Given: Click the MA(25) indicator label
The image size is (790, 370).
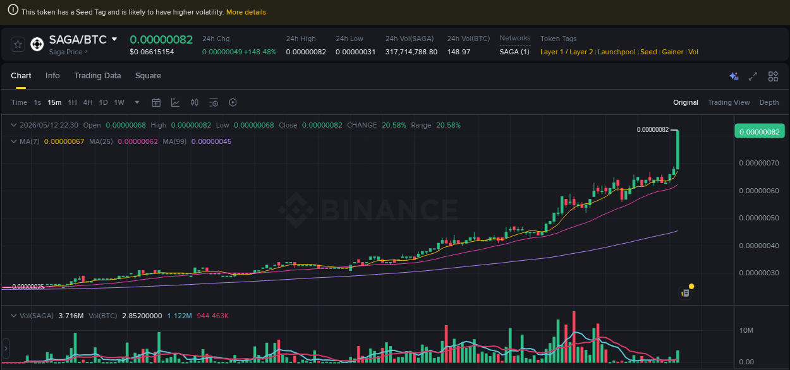Looking at the screenshot, I should 101,141.
